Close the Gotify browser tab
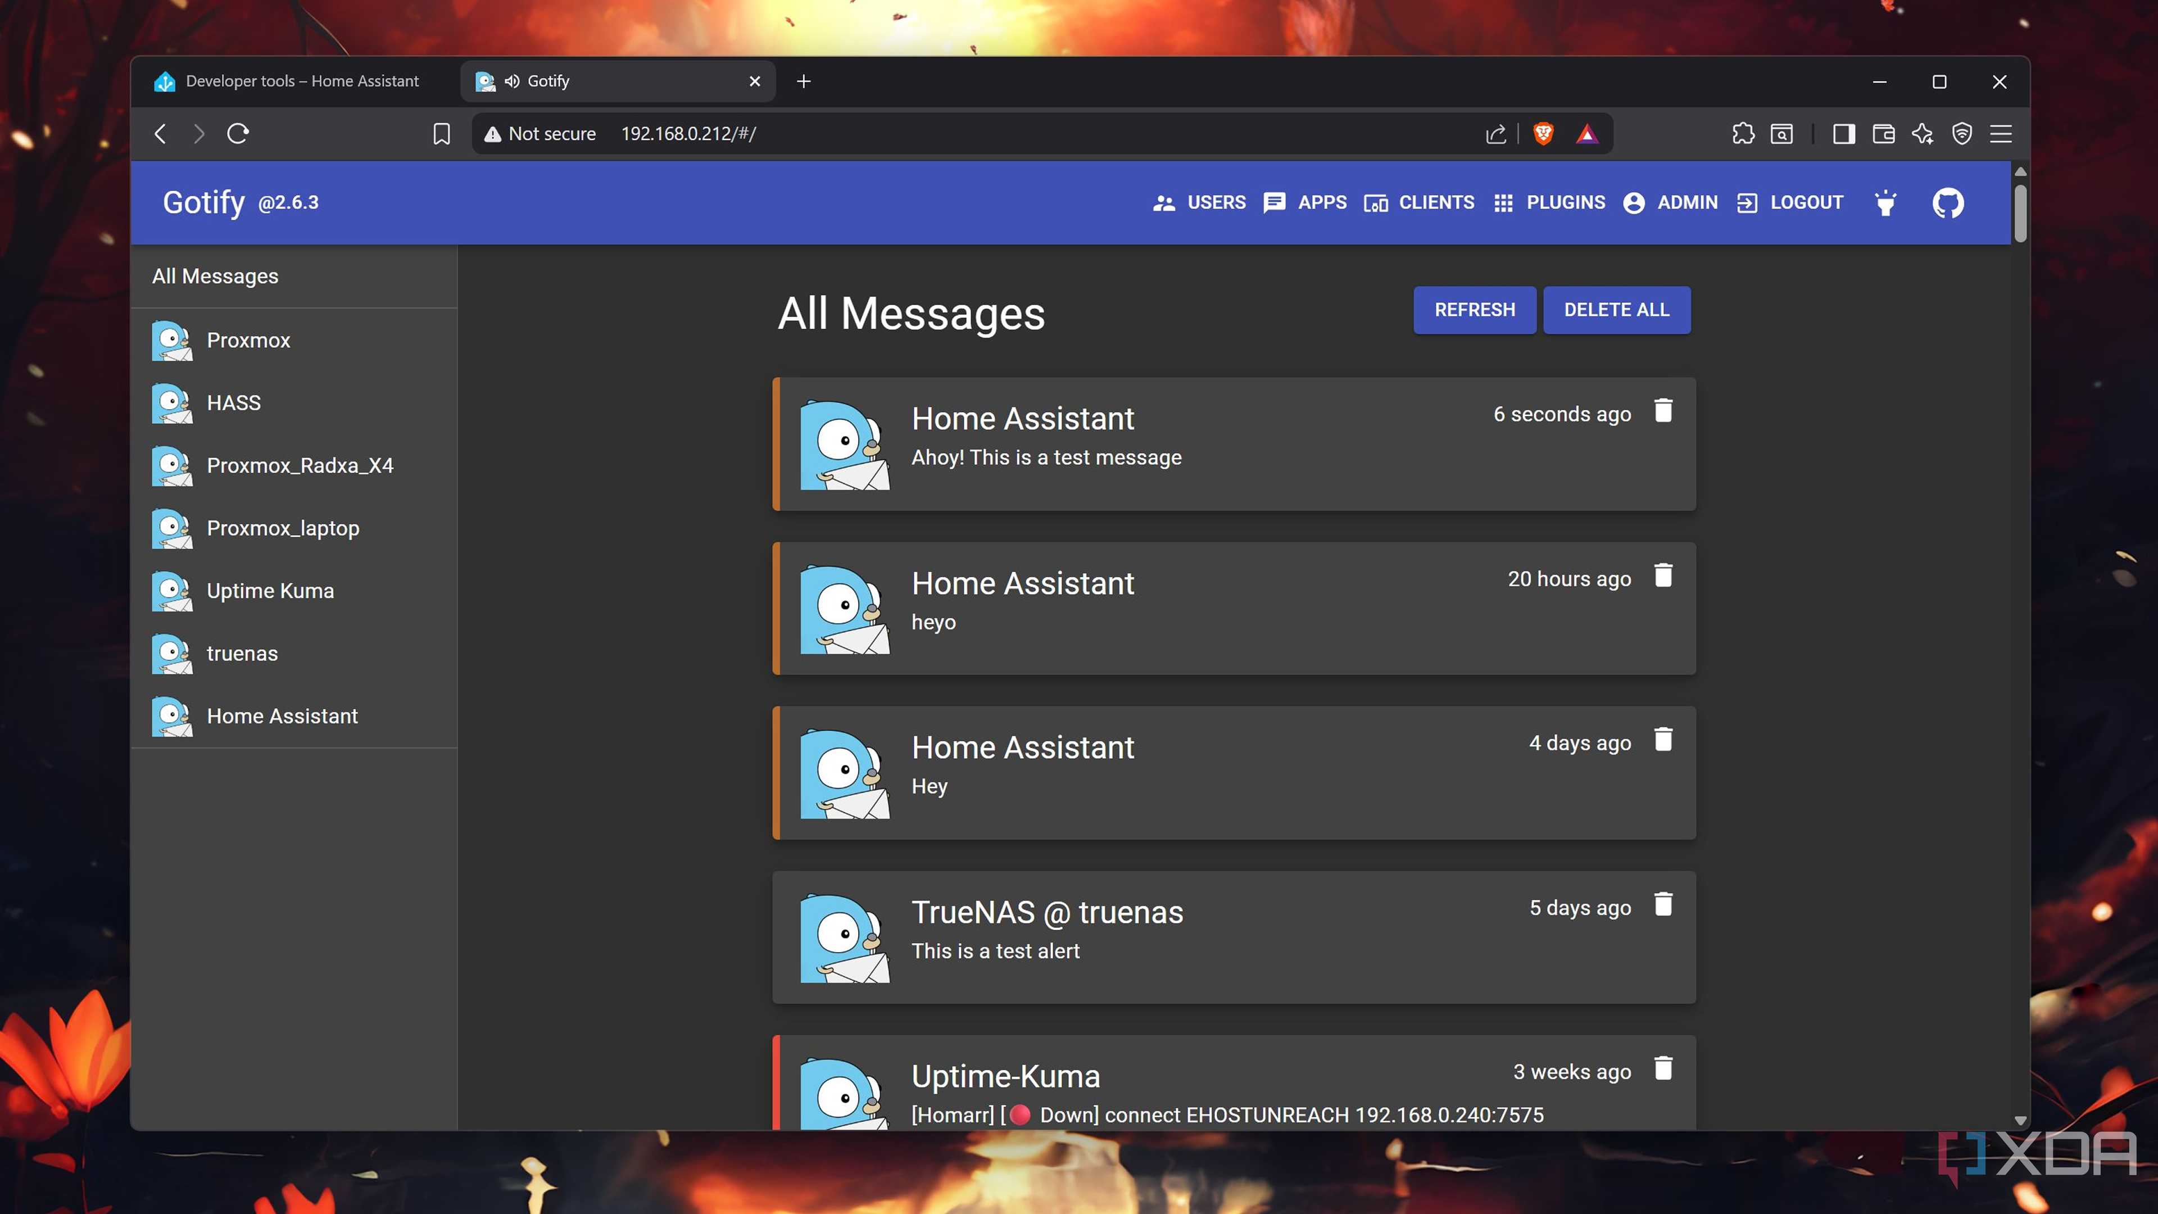This screenshot has height=1214, width=2158. [x=755, y=81]
